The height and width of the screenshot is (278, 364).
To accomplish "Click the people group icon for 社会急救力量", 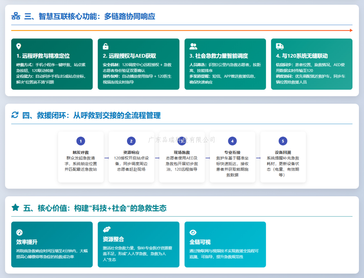I will click(x=193, y=46).
